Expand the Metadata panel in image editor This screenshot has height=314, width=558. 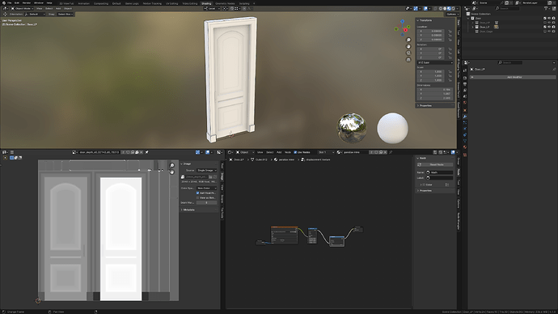pyautogui.click(x=188, y=210)
